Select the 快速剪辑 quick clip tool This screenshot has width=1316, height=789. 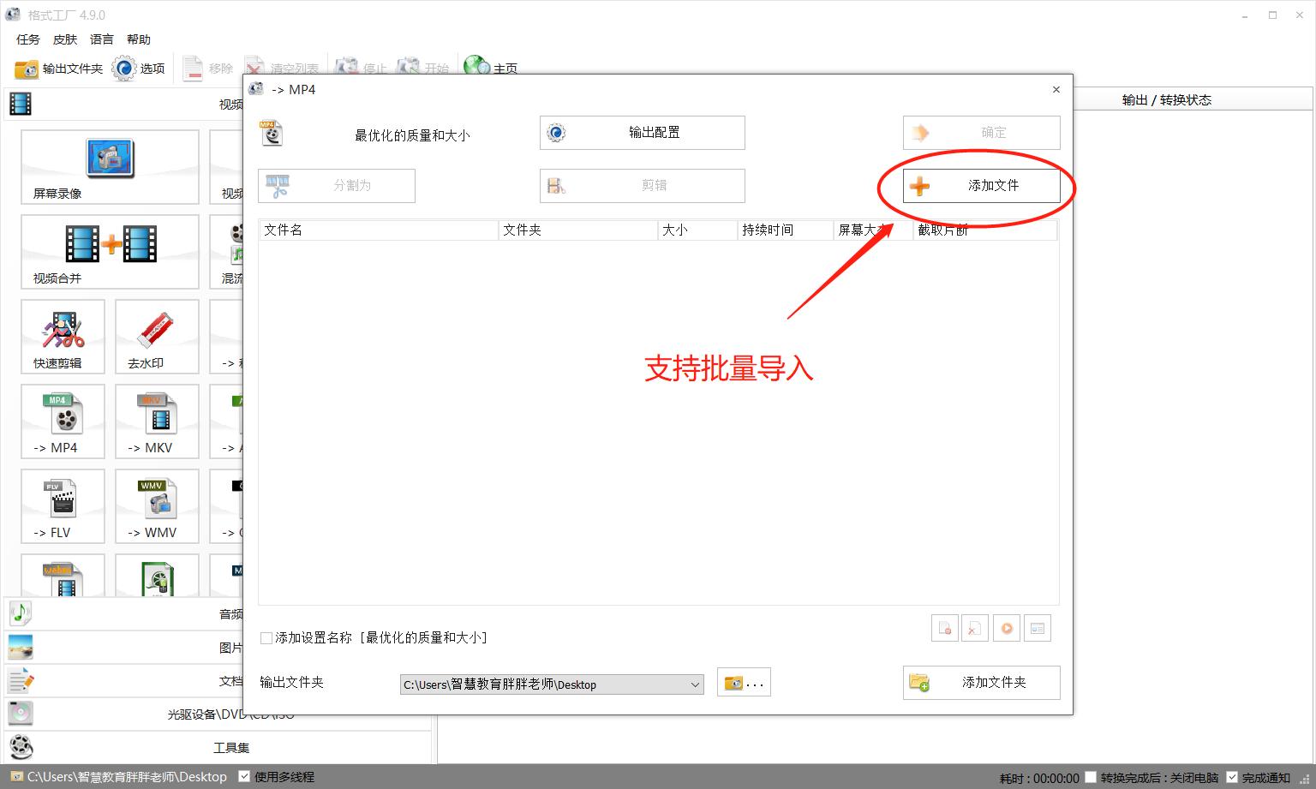[62, 336]
